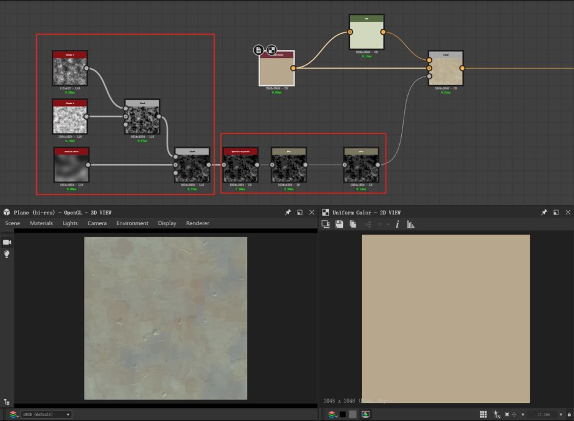Toggle tiling grid in 2D view
The image size is (574, 421).
pos(483,414)
